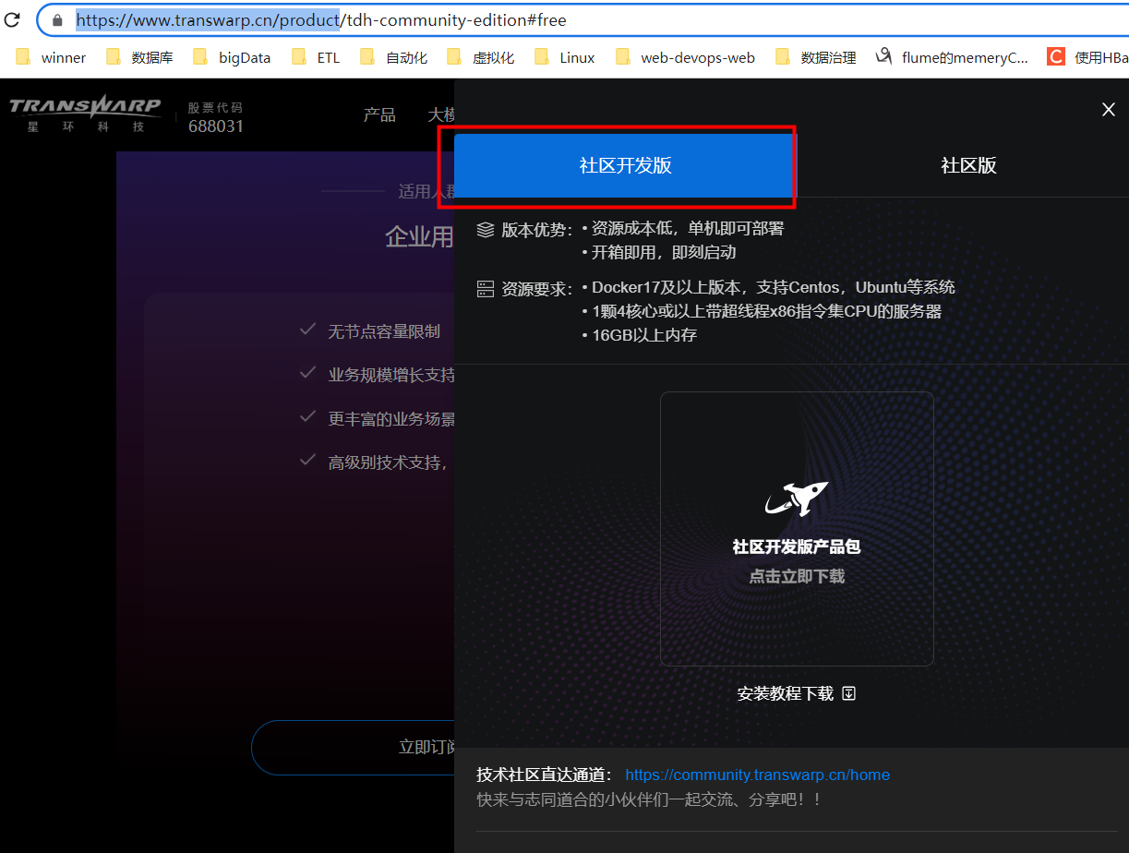The height and width of the screenshot is (853, 1129).
Task: Open the winner bookmarks folder
Action: pyautogui.click(x=51, y=57)
